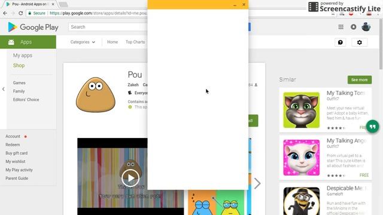Click the page vertical scrollbar
This screenshot has height=215, width=383.
(381, 44)
